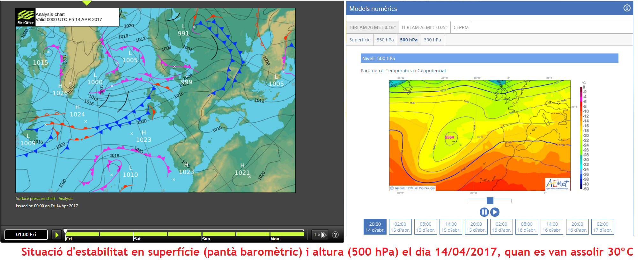Open the Met Office player help icon
The image size is (643, 261).
coord(335,235)
